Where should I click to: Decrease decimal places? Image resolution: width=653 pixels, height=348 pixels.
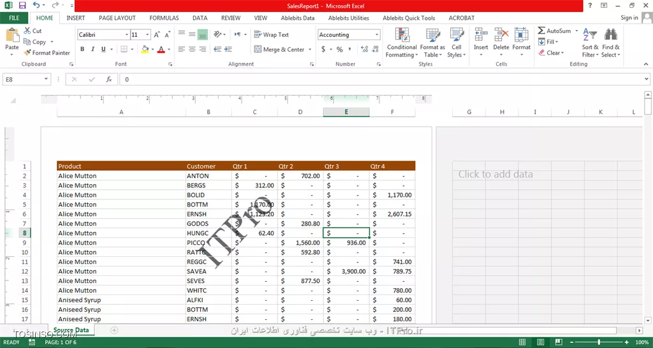coord(375,50)
